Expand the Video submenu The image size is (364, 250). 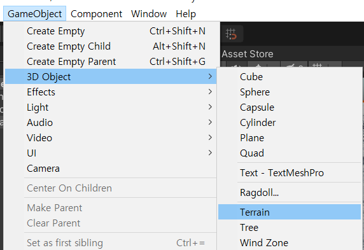[111, 138]
